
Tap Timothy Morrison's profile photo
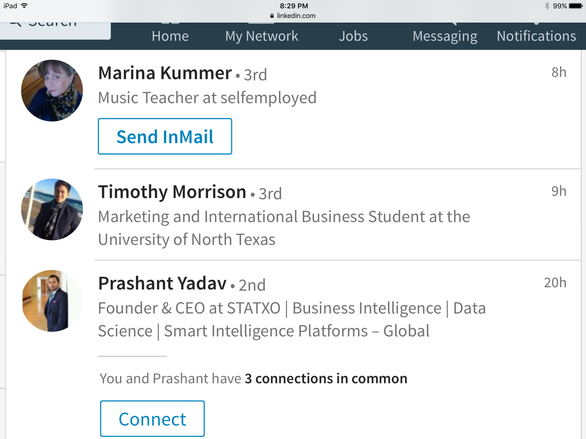pos(52,209)
